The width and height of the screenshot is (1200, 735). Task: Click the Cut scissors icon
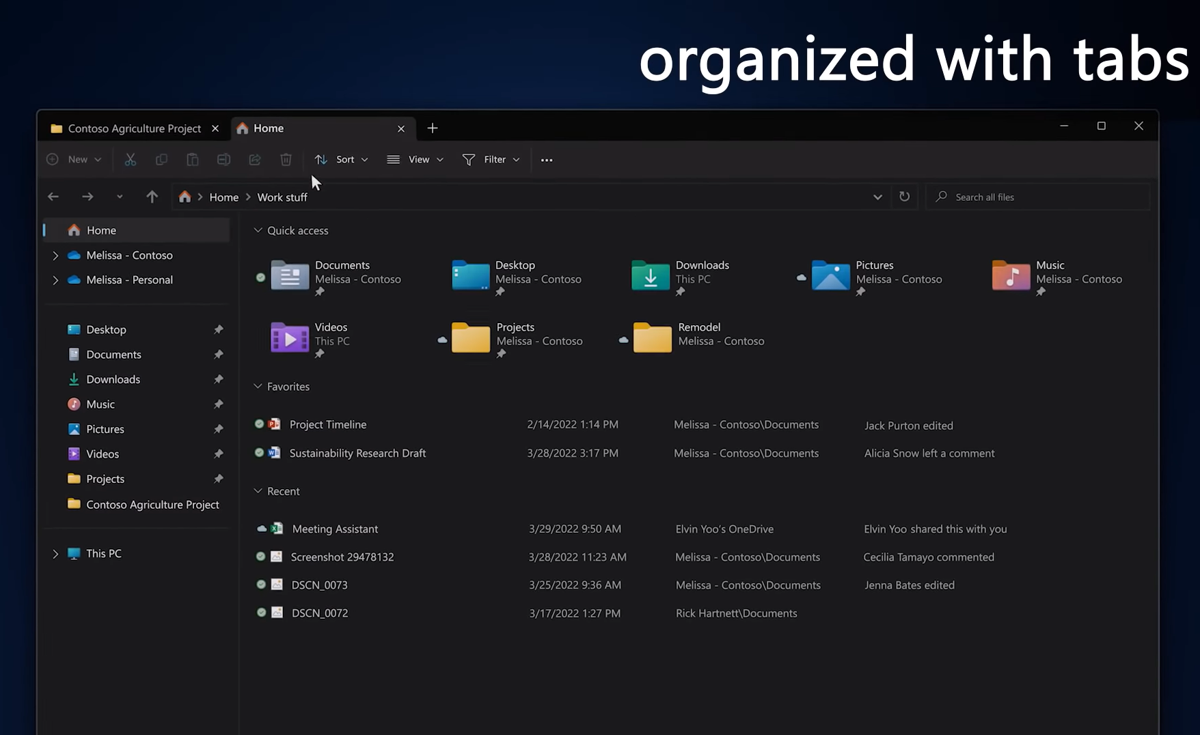(x=130, y=160)
